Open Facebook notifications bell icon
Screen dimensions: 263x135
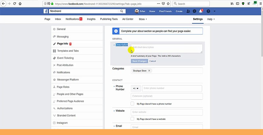pos(201,11)
